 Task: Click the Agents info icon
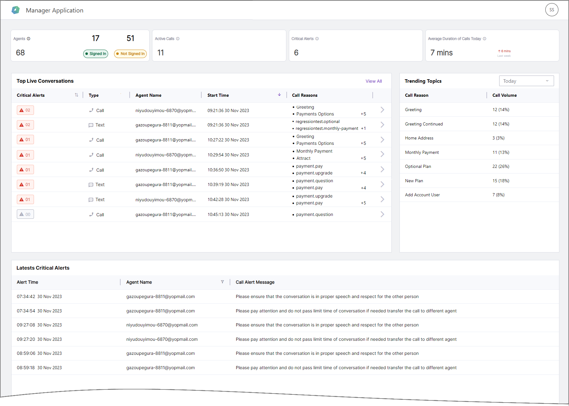pyautogui.click(x=29, y=39)
